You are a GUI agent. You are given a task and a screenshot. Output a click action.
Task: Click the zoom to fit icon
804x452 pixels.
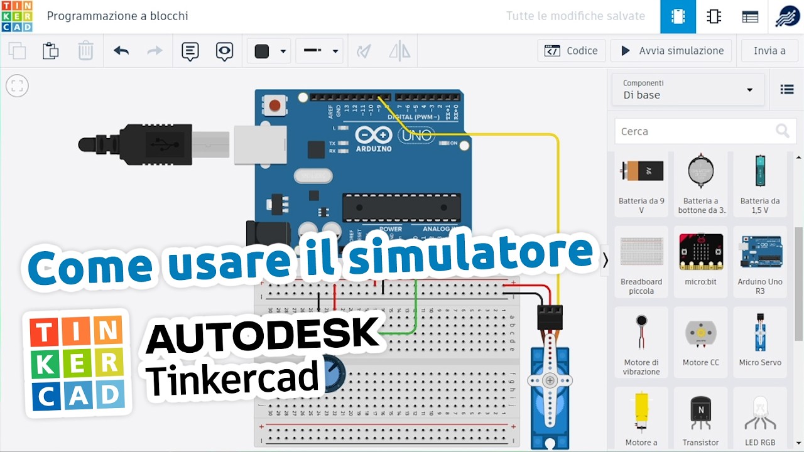click(18, 85)
